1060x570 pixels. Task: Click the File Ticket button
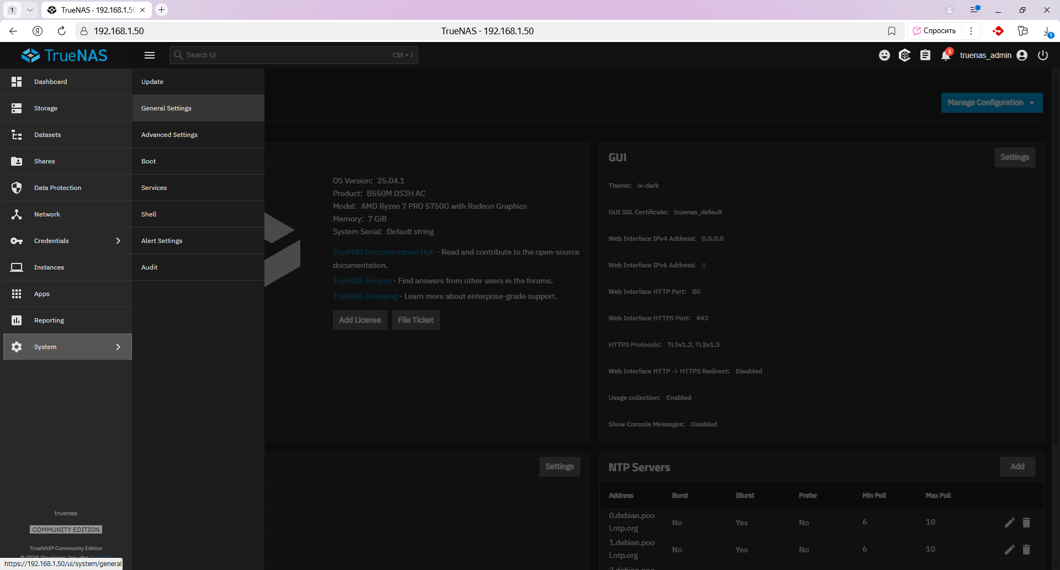(416, 320)
